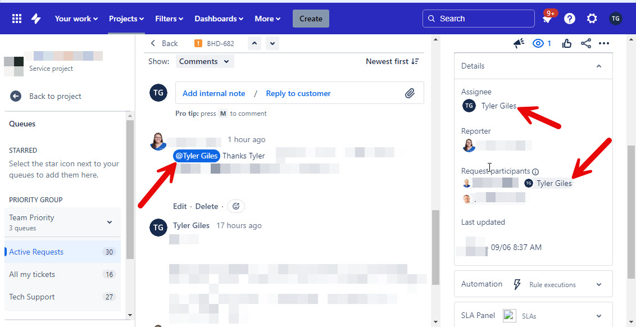Click Delete on the comment
Image resolution: width=636 pixels, height=327 pixels.
click(207, 206)
